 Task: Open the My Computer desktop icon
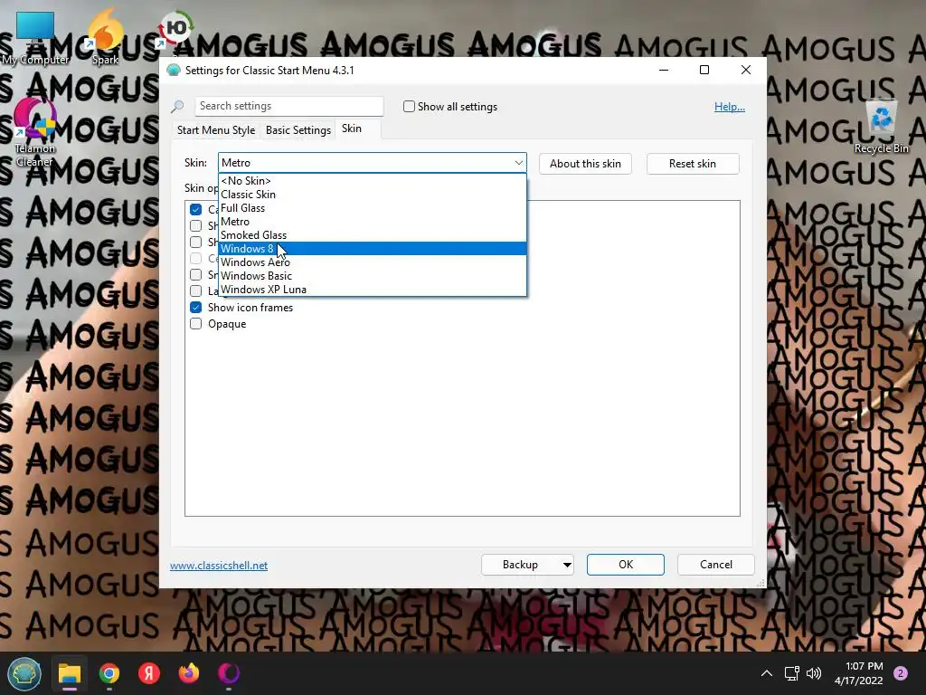[x=35, y=37]
